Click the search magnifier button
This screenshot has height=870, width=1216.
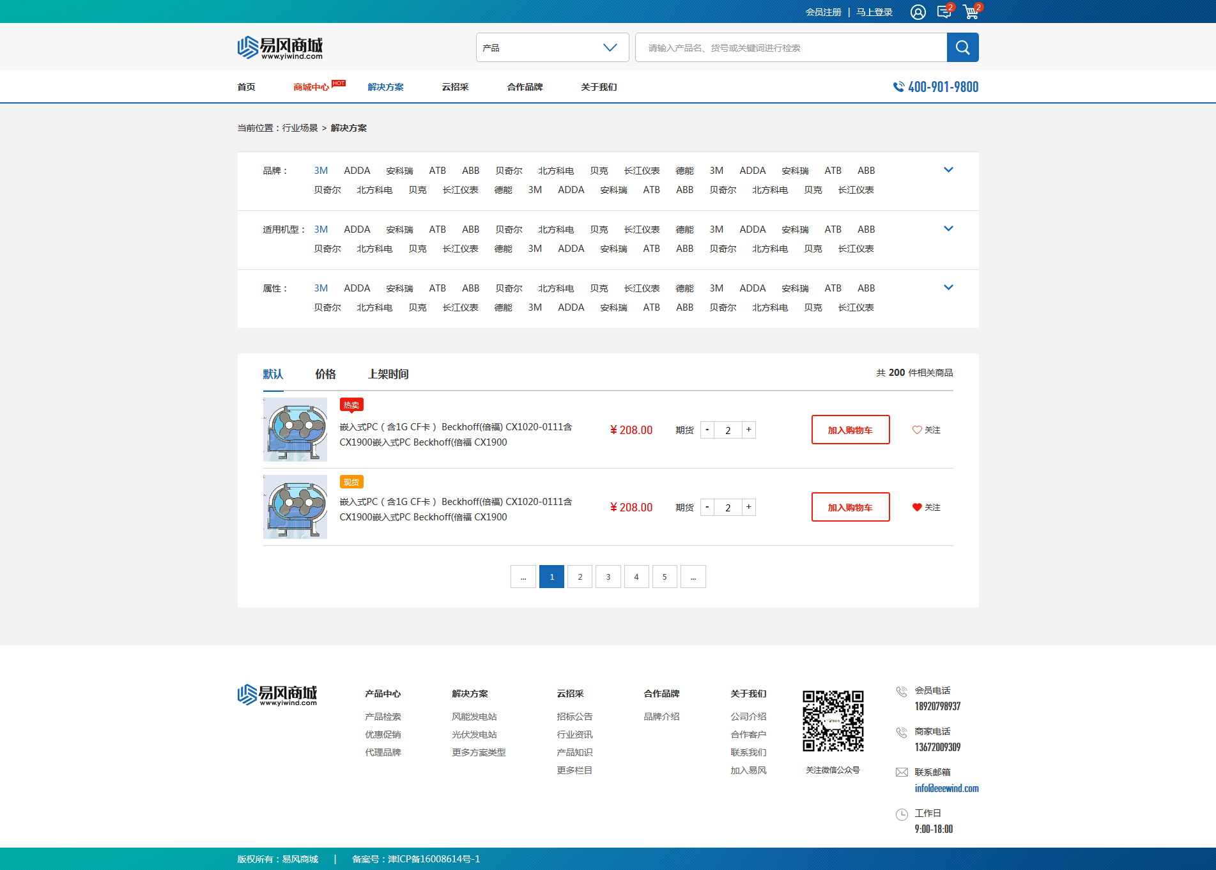click(962, 47)
